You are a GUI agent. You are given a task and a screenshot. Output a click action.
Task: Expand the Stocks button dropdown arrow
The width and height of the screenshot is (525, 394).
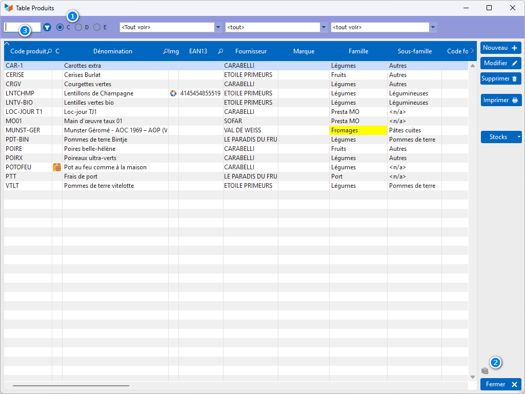click(518, 137)
